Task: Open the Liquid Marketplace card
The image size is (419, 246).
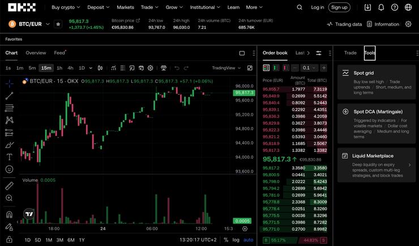Action: click(377, 165)
